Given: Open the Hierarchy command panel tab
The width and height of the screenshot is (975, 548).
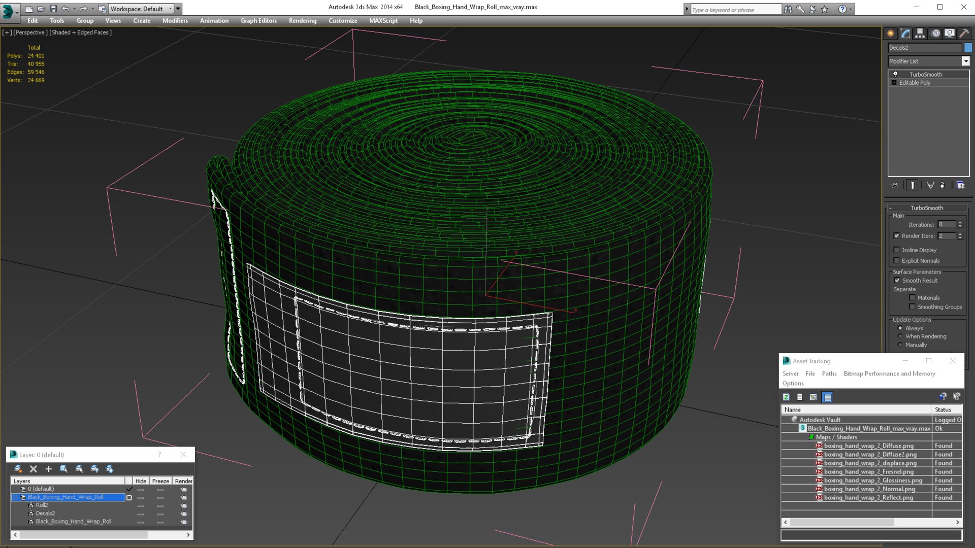Looking at the screenshot, I should [x=920, y=33].
